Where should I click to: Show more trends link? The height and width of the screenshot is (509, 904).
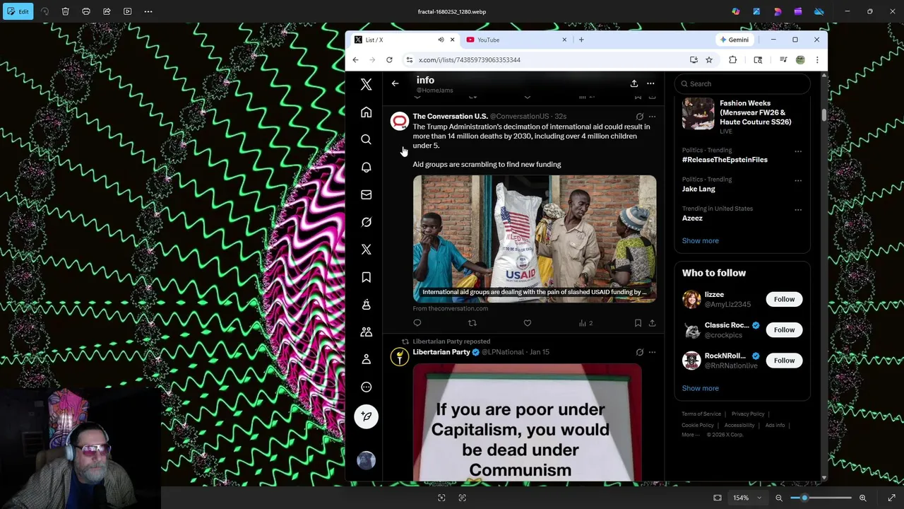[700, 241]
